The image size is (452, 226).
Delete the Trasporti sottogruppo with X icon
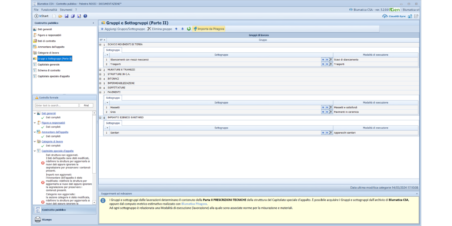coord(331,64)
